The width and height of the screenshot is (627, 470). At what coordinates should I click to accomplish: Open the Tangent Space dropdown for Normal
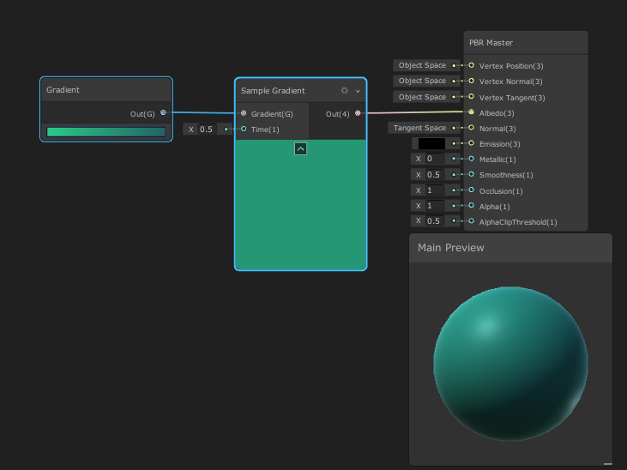[419, 128]
